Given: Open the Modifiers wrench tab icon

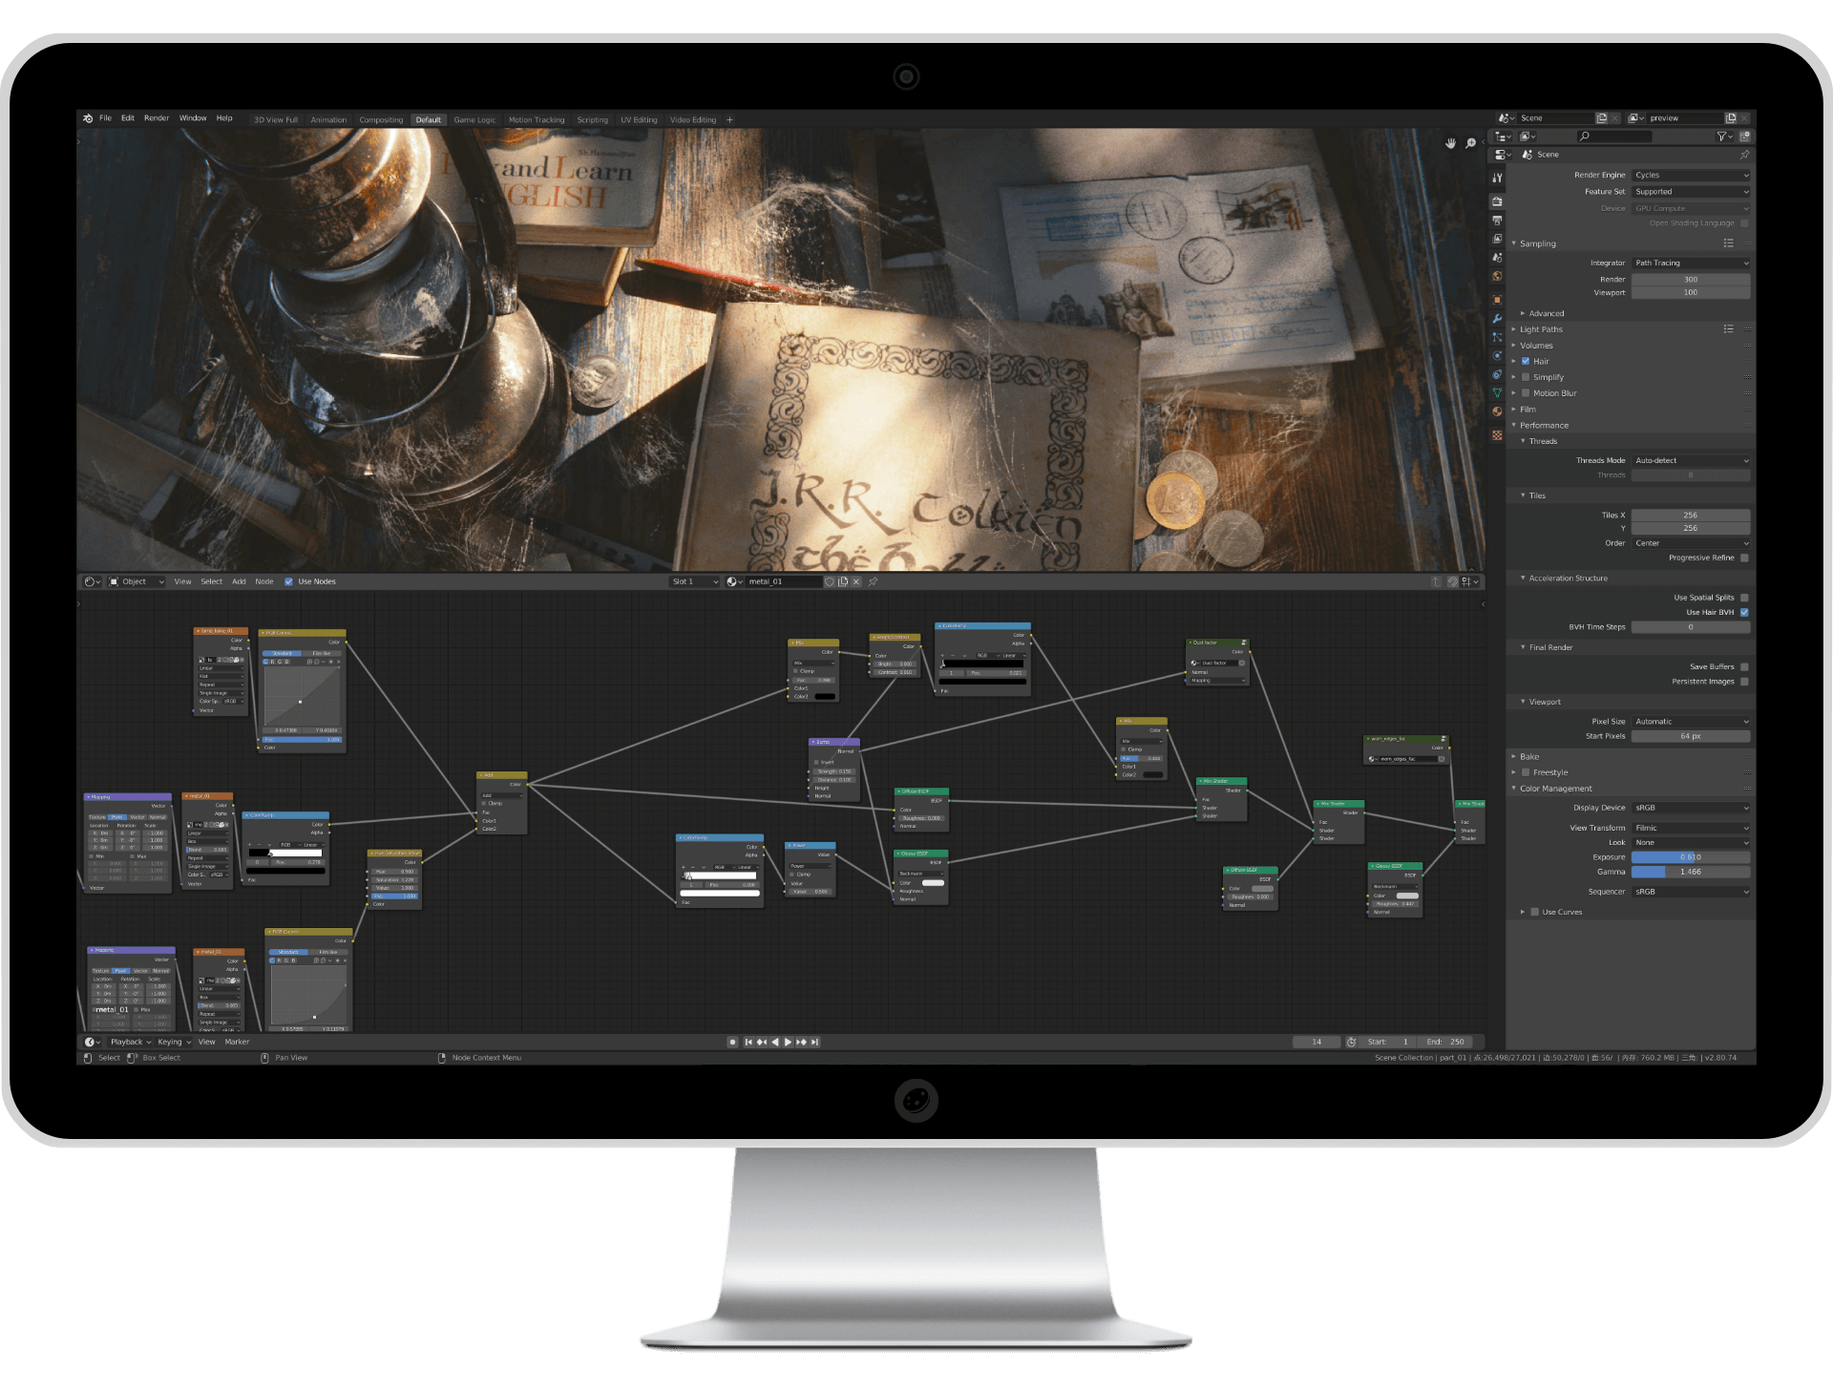Looking at the screenshot, I should [1497, 319].
